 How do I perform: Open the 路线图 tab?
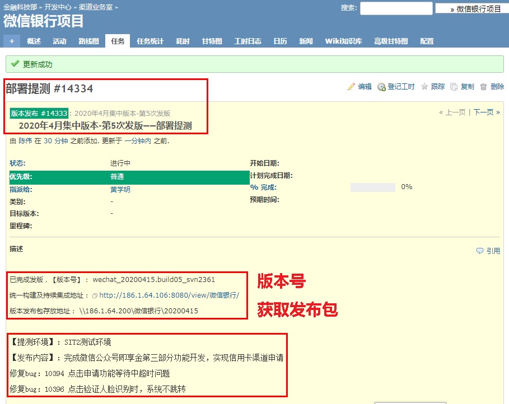click(88, 41)
